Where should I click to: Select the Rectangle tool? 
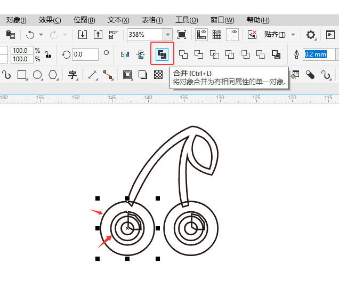[22, 75]
